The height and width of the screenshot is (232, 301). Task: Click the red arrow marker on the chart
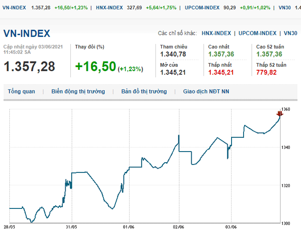coord(280,113)
